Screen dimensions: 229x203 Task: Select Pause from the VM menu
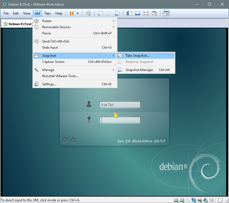(75, 33)
